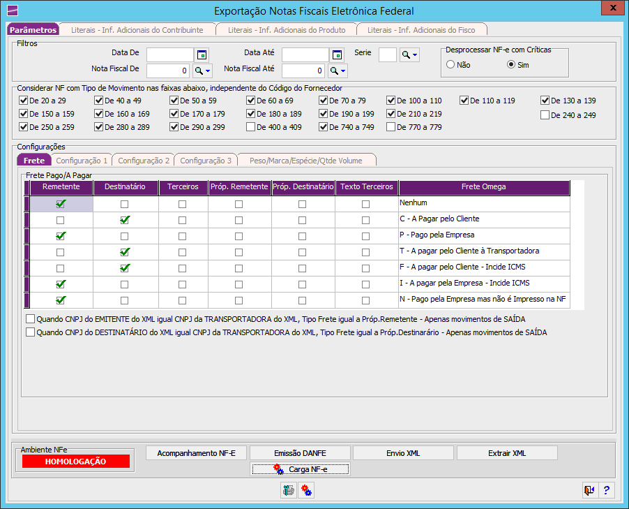This screenshot has height=509, width=629.
Task: Select the Não radio button
Action: click(450, 64)
